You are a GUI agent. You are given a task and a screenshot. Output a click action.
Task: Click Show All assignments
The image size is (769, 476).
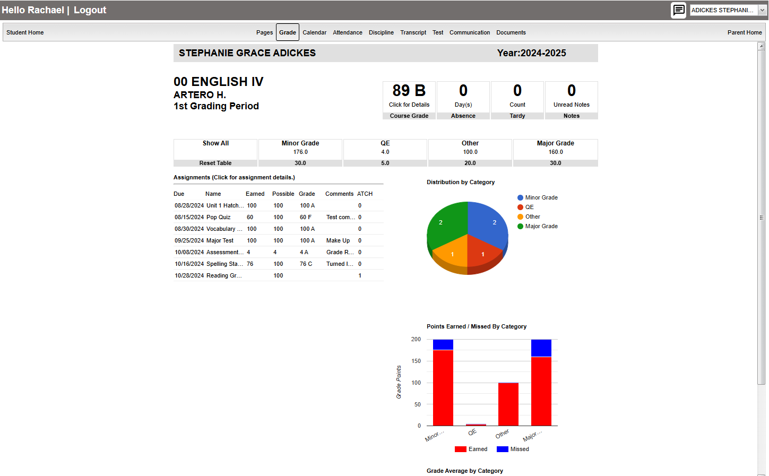(x=215, y=143)
